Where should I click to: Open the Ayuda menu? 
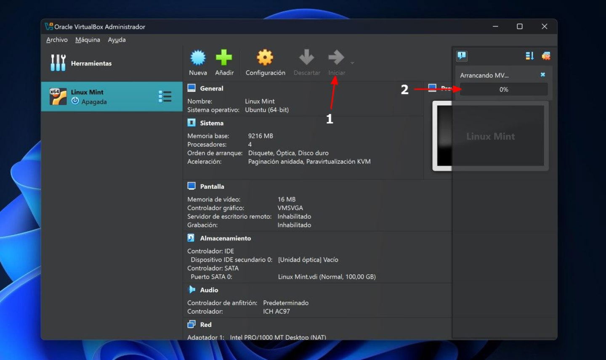pos(117,40)
